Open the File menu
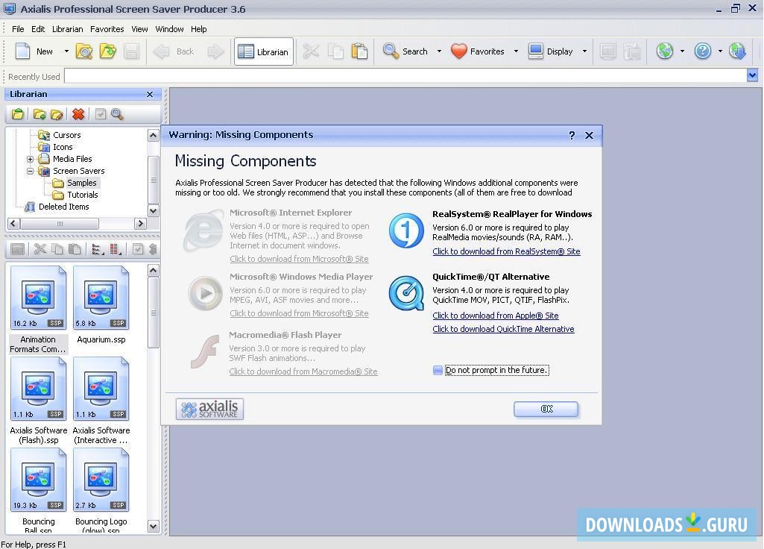 [x=18, y=29]
